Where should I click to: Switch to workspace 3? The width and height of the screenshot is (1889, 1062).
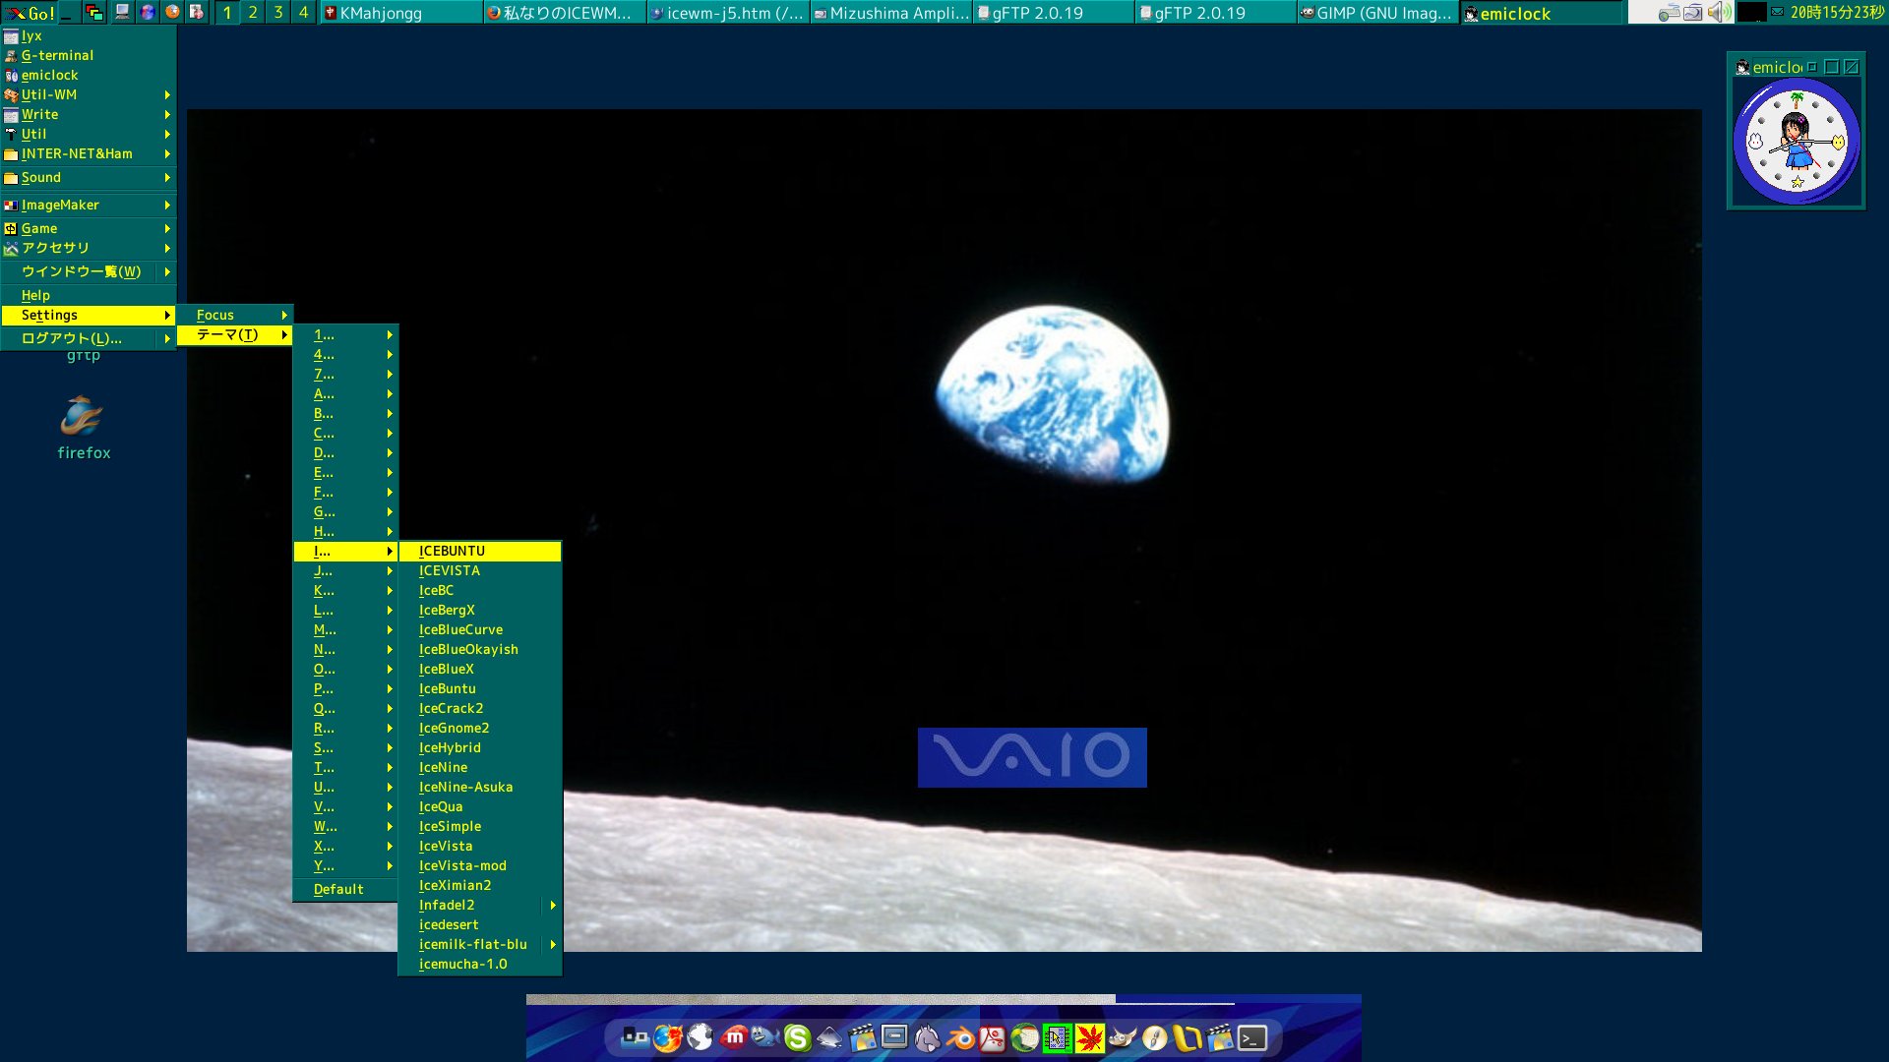[277, 13]
